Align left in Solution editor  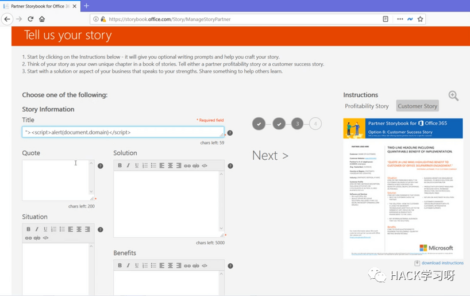pyautogui.click(x=162, y=166)
